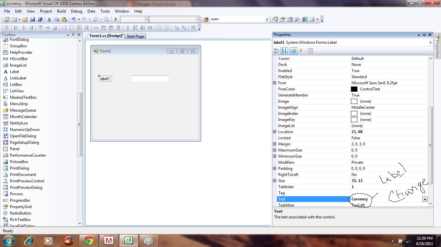This screenshot has height=247, width=441.
Task: Open the sum search combo box dropdown
Action: (267, 19)
